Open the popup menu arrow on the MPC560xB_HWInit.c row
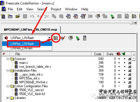 (x=129, y=82)
